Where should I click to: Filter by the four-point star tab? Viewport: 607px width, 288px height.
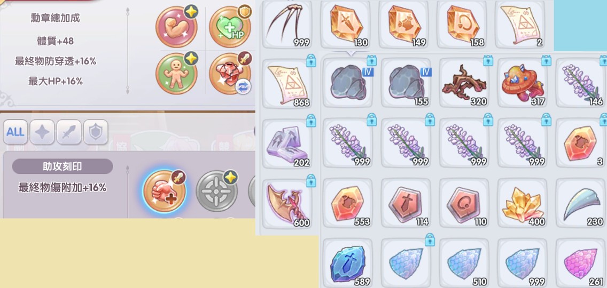[x=42, y=132]
